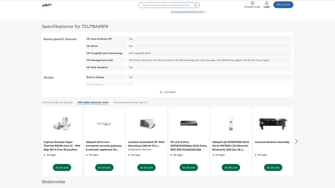335x188 pixels.
Task: Click HP ImageREt 3600 value
Action: 140,53
